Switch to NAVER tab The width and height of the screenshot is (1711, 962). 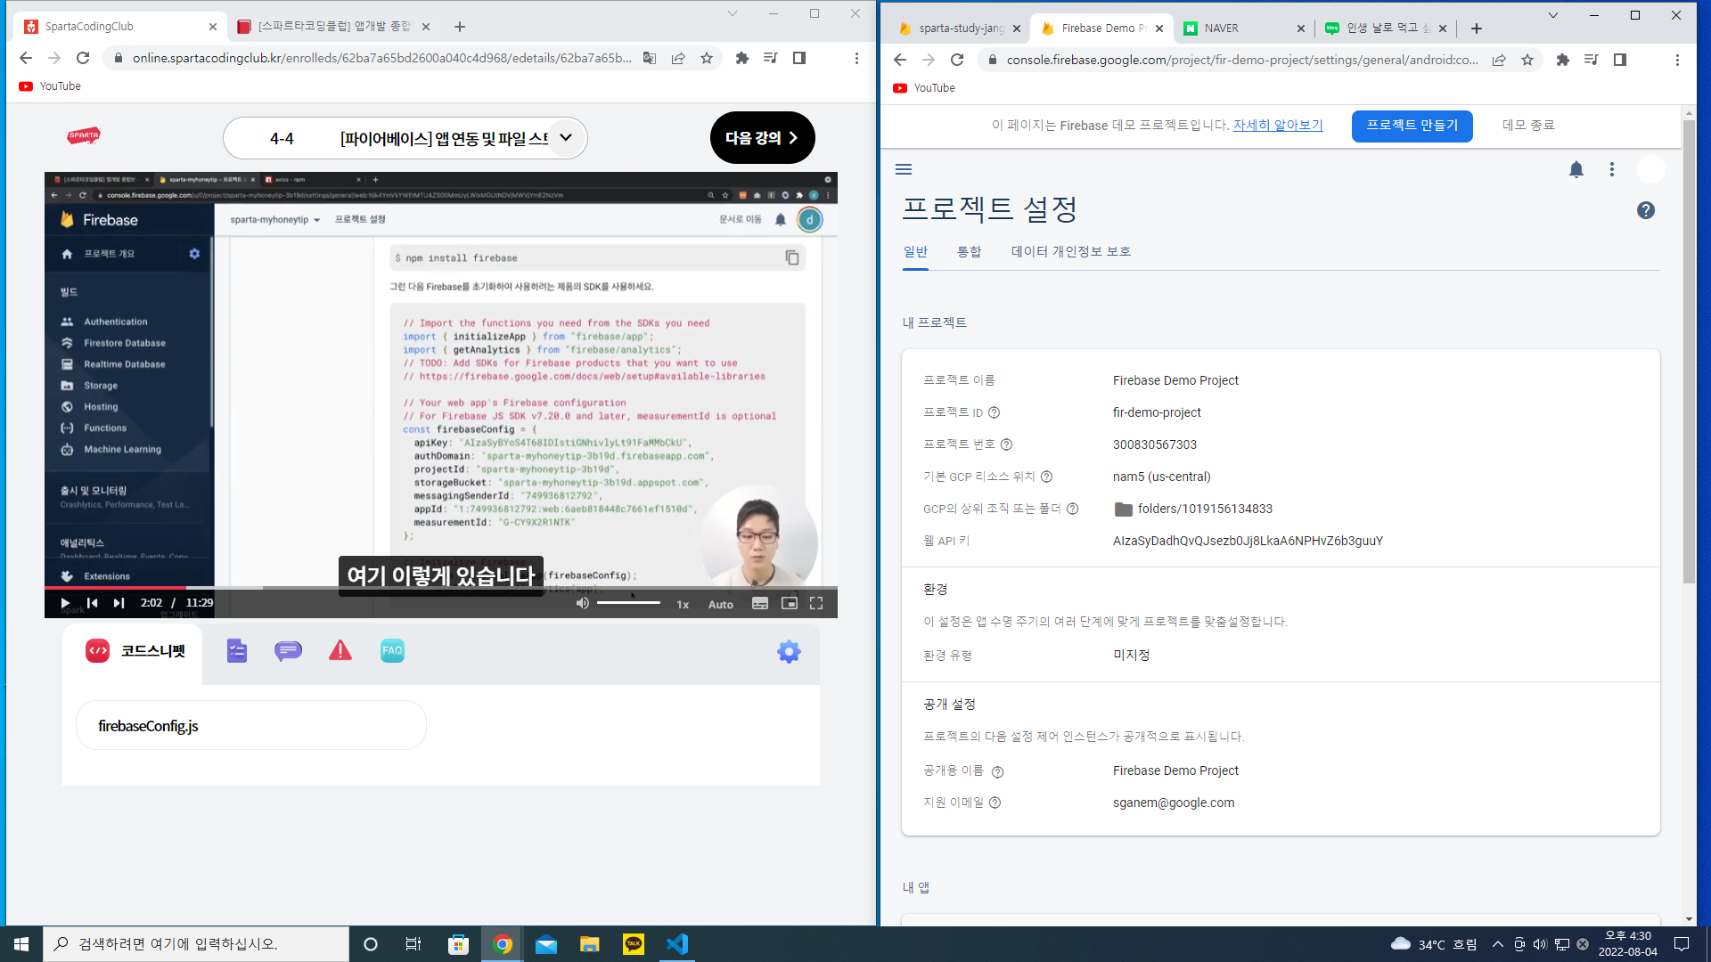(x=1243, y=29)
